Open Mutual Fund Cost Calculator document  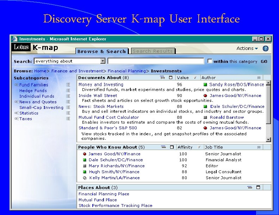coord(108,117)
